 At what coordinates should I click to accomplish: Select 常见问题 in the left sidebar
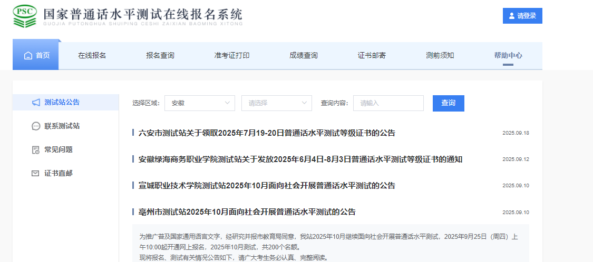(58, 150)
